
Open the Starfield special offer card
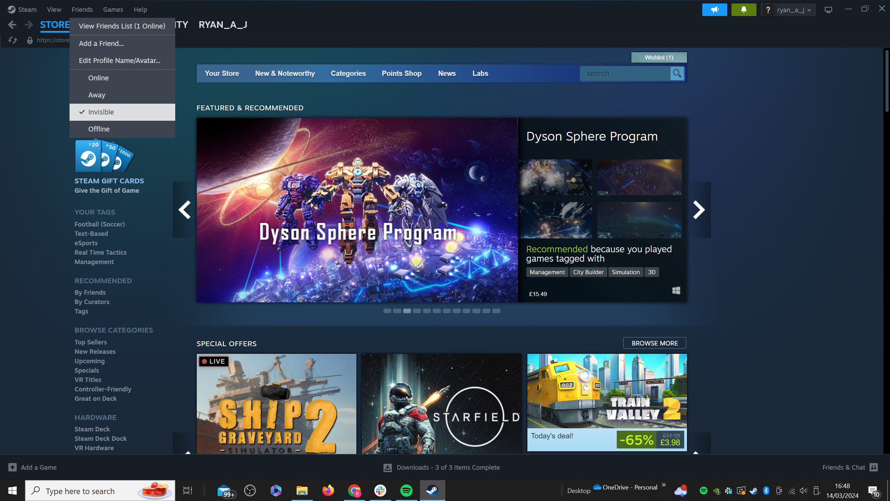[442, 404]
